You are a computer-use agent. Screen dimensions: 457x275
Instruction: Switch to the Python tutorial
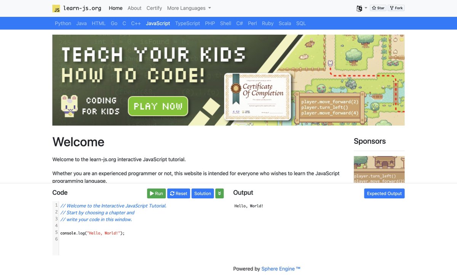pos(63,23)
